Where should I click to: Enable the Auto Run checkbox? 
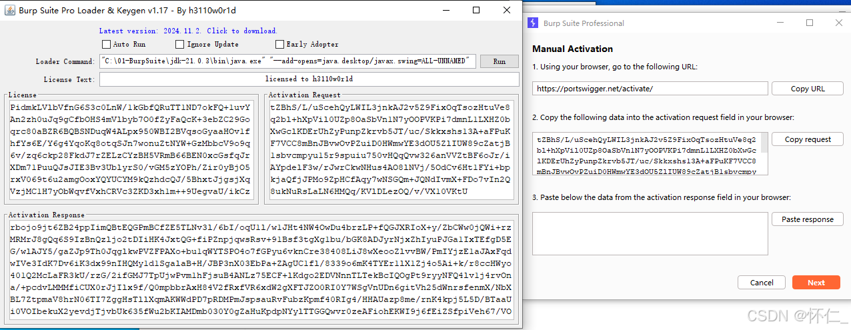point(106,44)
